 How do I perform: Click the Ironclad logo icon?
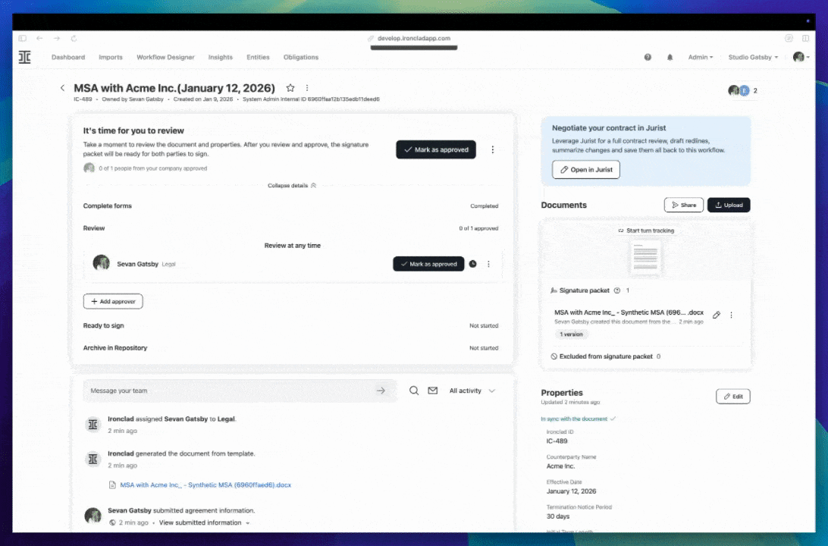(25, 57)
